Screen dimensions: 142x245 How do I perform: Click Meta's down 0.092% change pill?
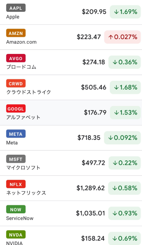click(122, 138)
